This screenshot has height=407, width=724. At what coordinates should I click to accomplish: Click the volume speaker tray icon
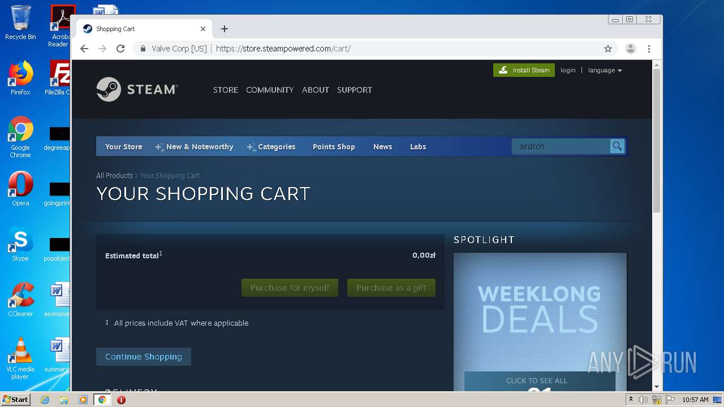[643, 400]
